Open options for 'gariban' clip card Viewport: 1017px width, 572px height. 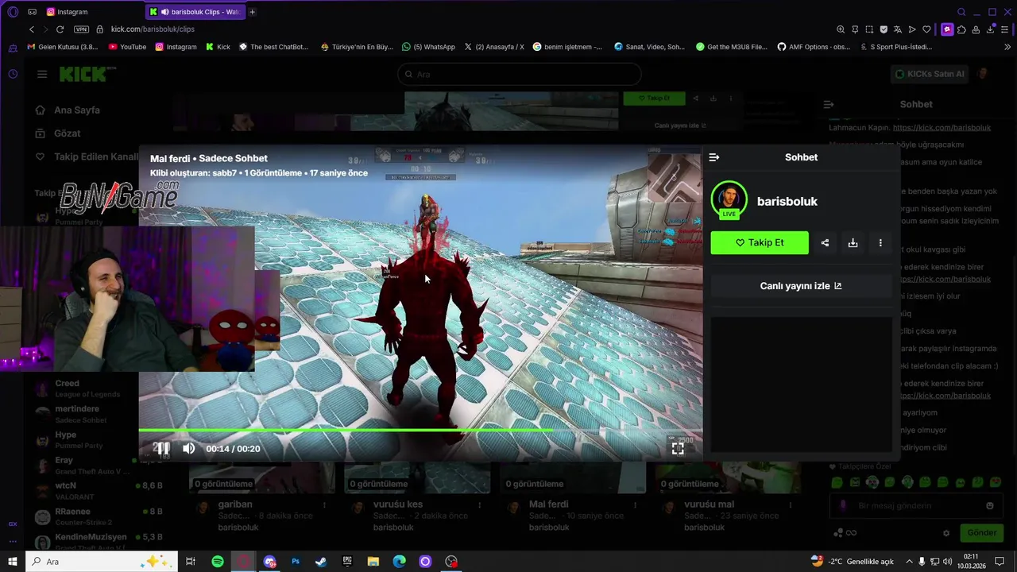[324, 505]
